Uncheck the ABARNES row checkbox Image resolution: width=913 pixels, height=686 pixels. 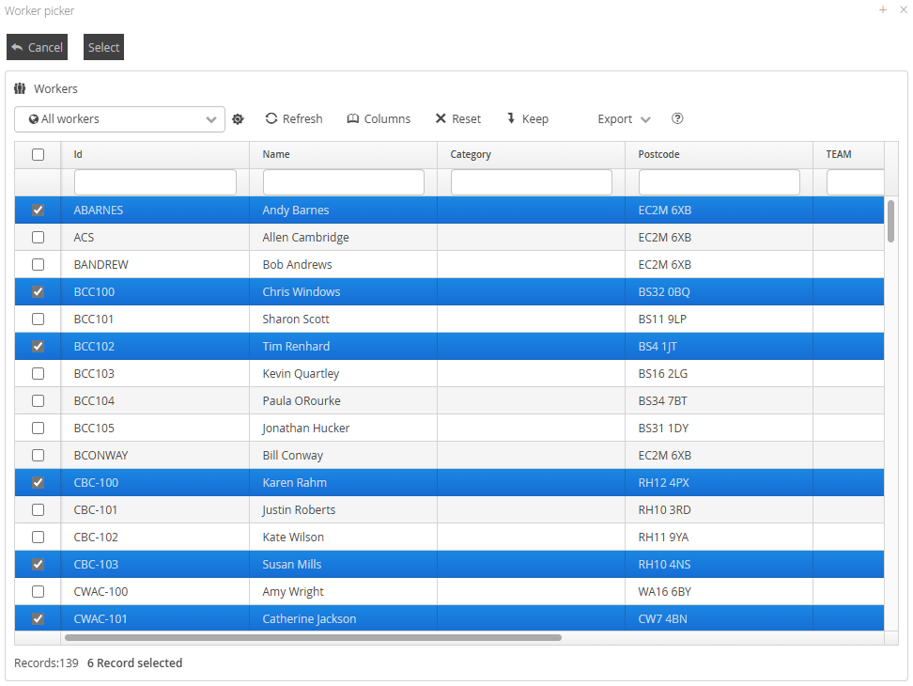click(38, 210)
